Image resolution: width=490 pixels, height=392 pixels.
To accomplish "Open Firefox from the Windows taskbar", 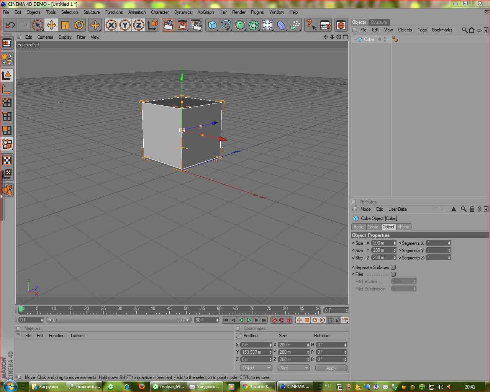I will click(142, 387).
